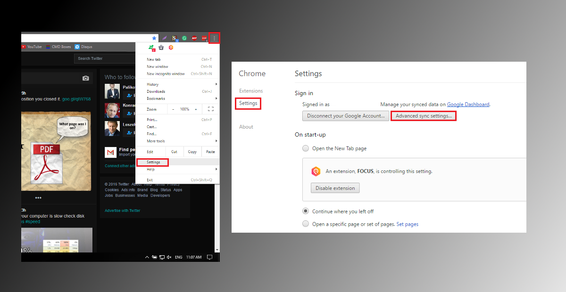Click Disconnect your Google Account button
The image size is (566, 292).
pos(346,115)
